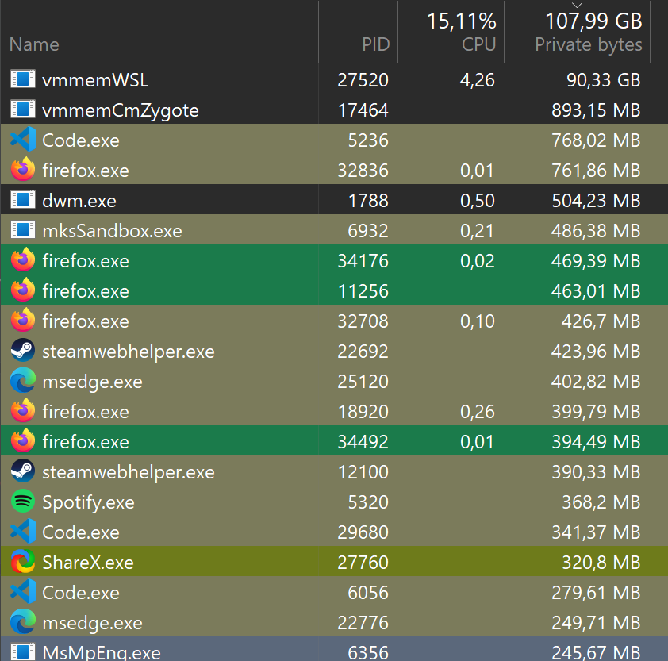Screen dimensions: 668x661
Task: Select msedge.exe name with PID 22776
Action: pyautogui.click(x=92, y=624)
